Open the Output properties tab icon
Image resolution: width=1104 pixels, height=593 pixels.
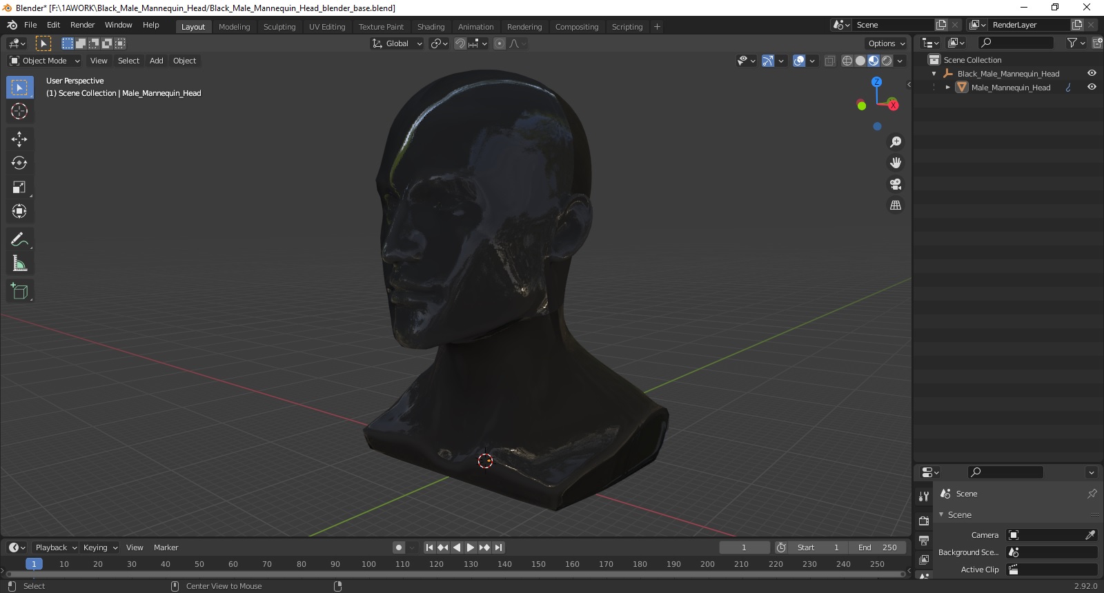pos(924,540)
